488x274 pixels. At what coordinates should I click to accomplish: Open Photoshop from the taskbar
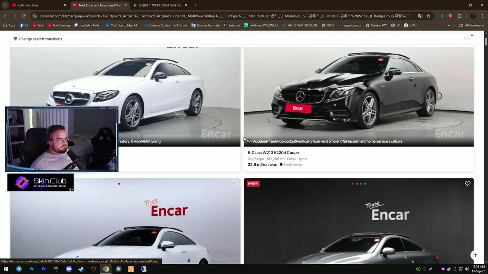(32, 269)
